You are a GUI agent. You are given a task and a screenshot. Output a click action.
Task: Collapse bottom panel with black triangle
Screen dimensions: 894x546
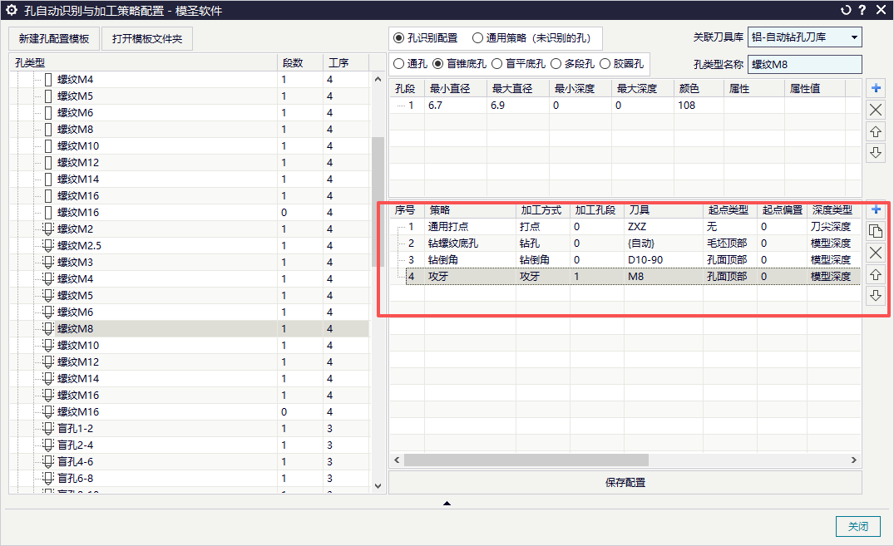(447, 504)
